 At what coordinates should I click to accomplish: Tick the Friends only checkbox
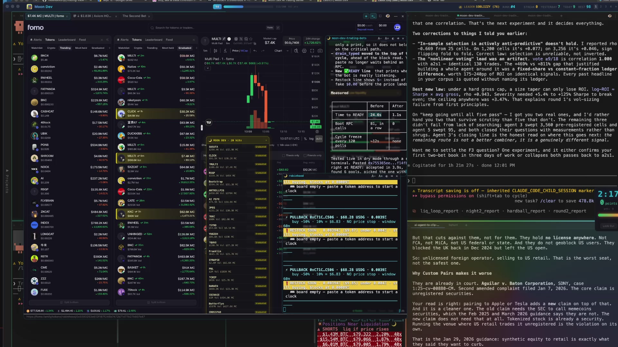305,156
